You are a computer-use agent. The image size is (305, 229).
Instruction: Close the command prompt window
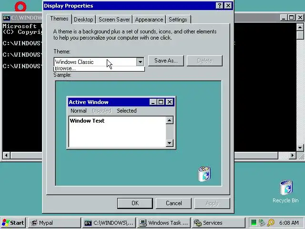pos(300,18)
